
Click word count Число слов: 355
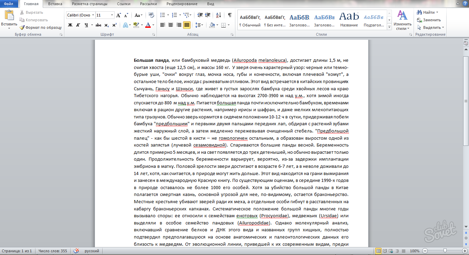[53, 251]
